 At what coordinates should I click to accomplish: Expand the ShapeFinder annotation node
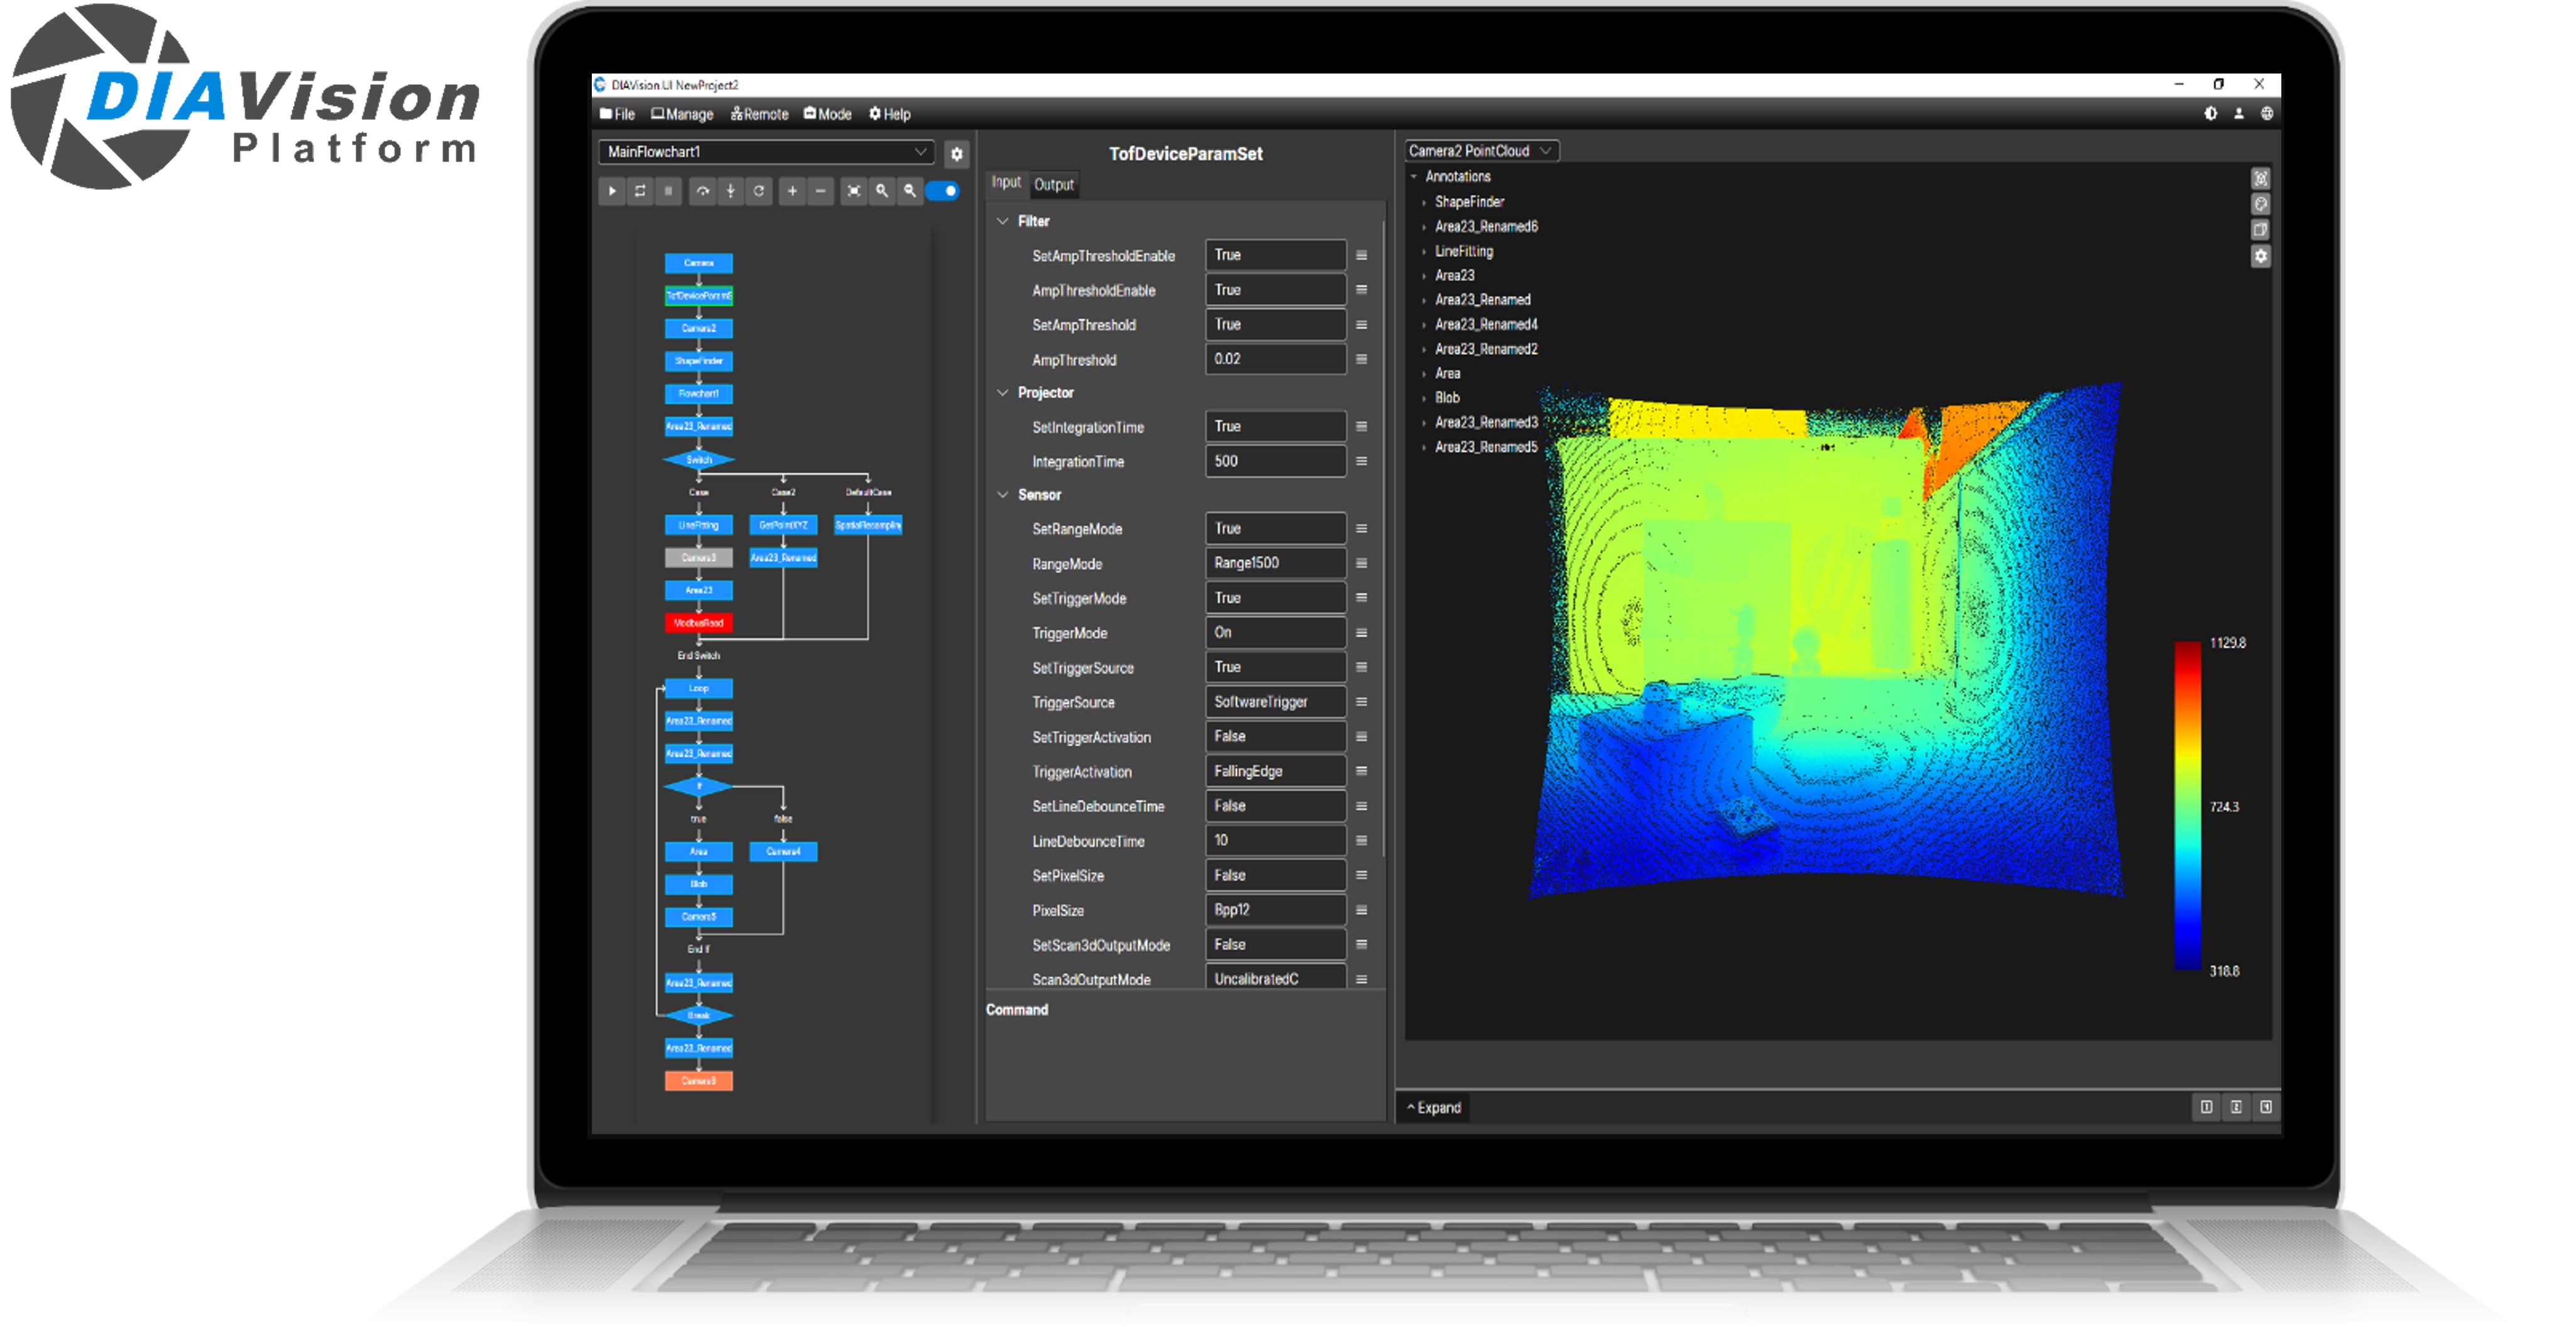pos(1424,203)
